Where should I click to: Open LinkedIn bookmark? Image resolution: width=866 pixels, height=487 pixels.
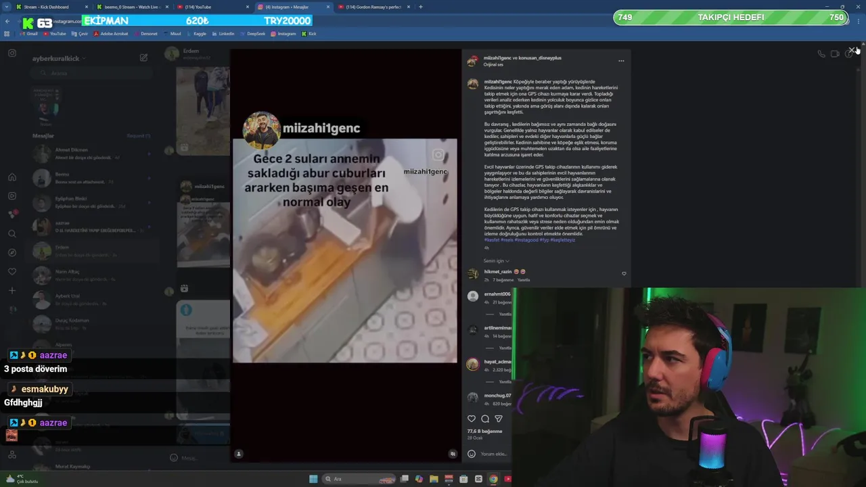click(223, 34)
